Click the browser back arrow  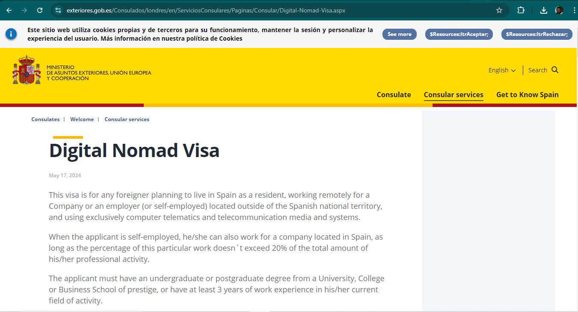coord(9,10)
